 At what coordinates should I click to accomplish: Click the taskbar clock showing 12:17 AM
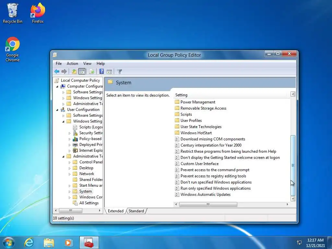[315, 243]
